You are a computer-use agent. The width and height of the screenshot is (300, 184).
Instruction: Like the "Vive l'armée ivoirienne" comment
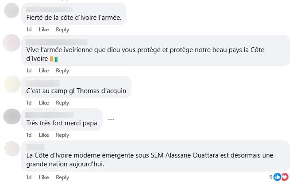(44, 71)
